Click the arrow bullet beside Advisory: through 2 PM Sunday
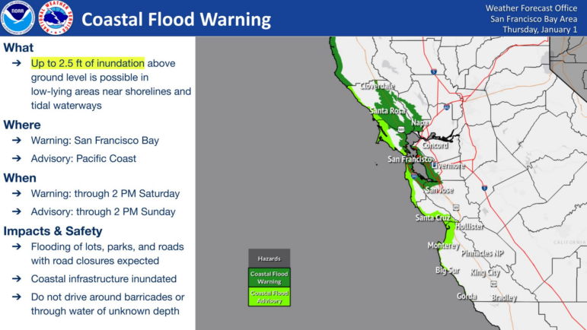Screen dimensions: 587x330 [x=17, y=212]
